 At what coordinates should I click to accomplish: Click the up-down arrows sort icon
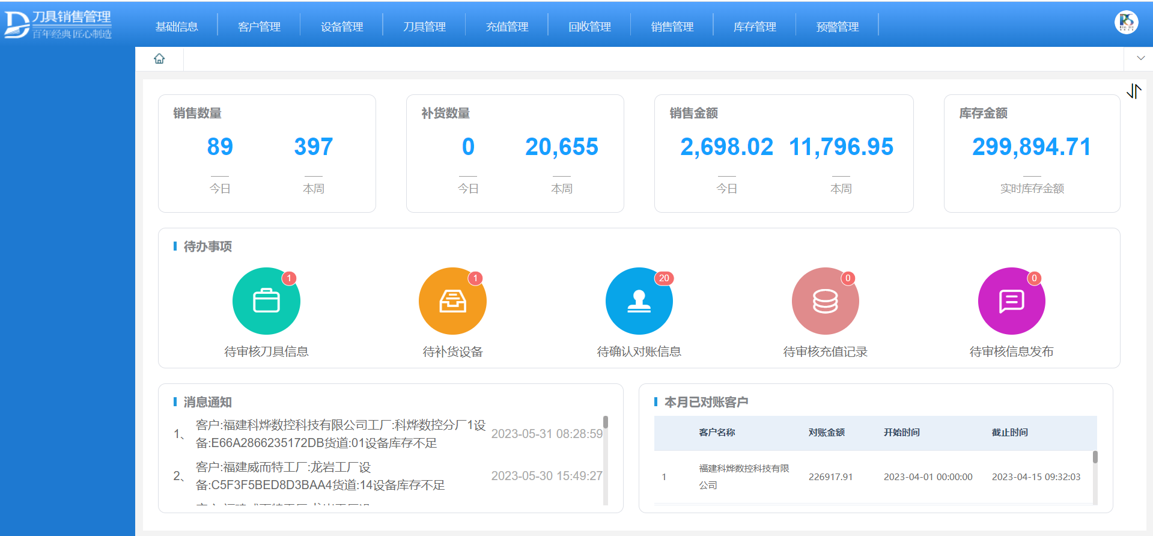pyautogui.click(x=1134, y=91)
